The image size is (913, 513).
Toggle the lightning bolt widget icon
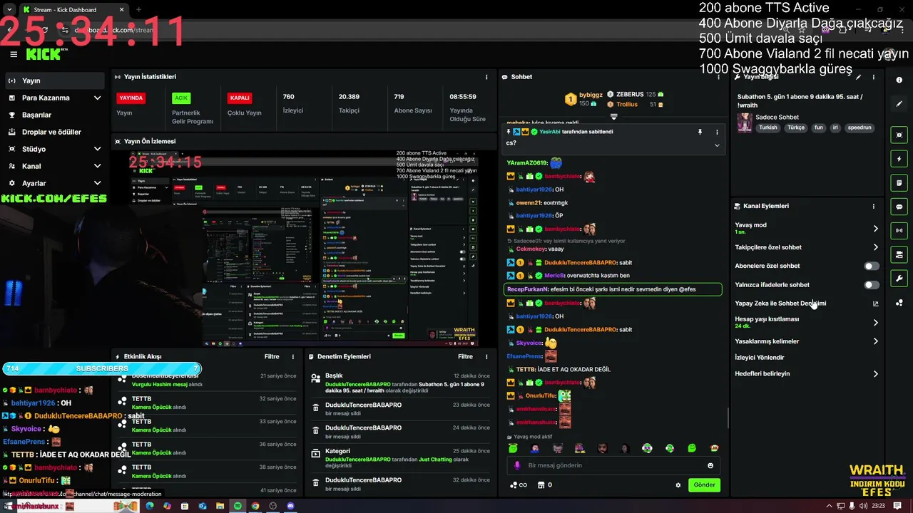[899, 159]
